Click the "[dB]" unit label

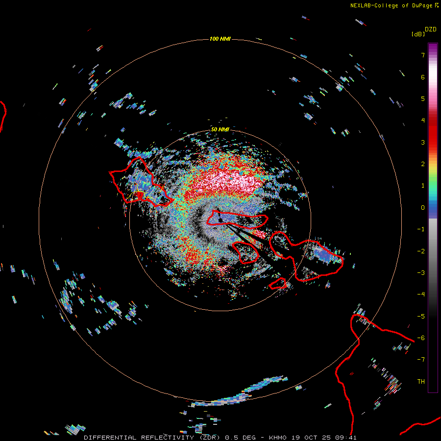coord(418,34)
